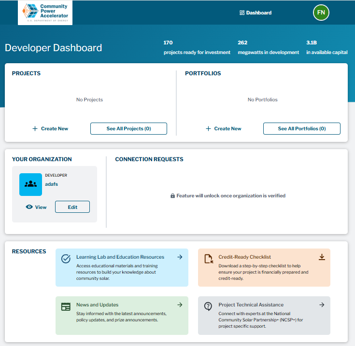
Task: Click Create New under Projects
Action: pos(50,128)
